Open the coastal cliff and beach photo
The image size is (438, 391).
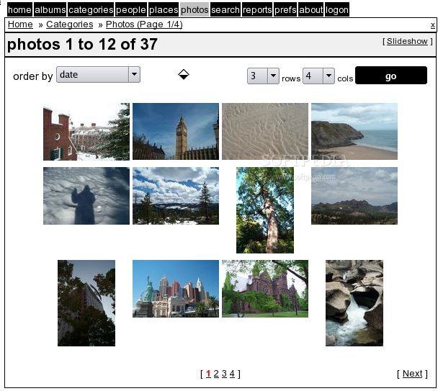(354, 132)
